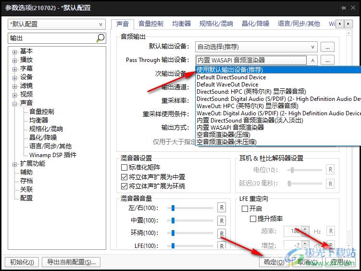Viewport: 361px width, 271px height.
Task: Click 导出当前配置(S)... button
Action: [x=71, y=262]
